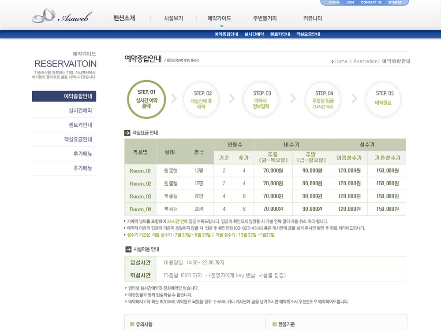Screen dimensions: 441x330
Task: Click the JOIN link at top
Action: (350, 3)
